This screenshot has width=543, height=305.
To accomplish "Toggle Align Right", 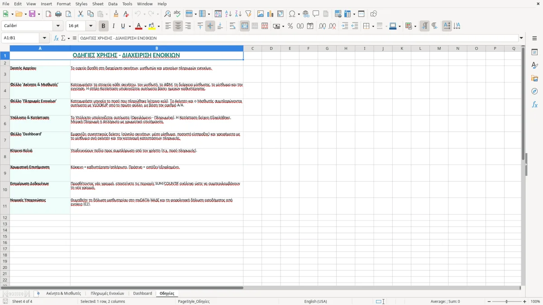I will click(x=188, y=26).
